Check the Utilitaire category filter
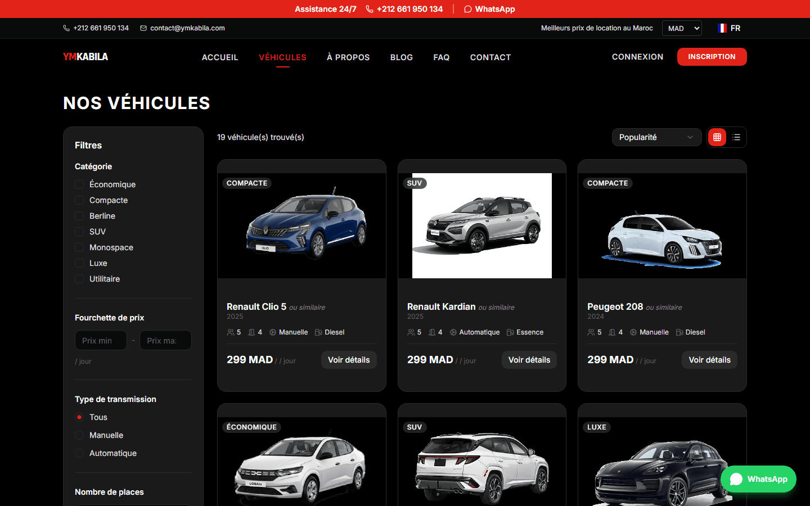This screenshot has width=810, height=506. pyautogui.click(x=79, y=279)
